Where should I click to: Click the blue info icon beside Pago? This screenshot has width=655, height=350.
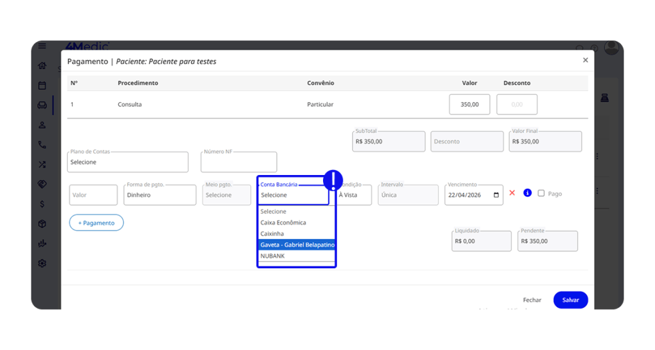tap(528, 193)
